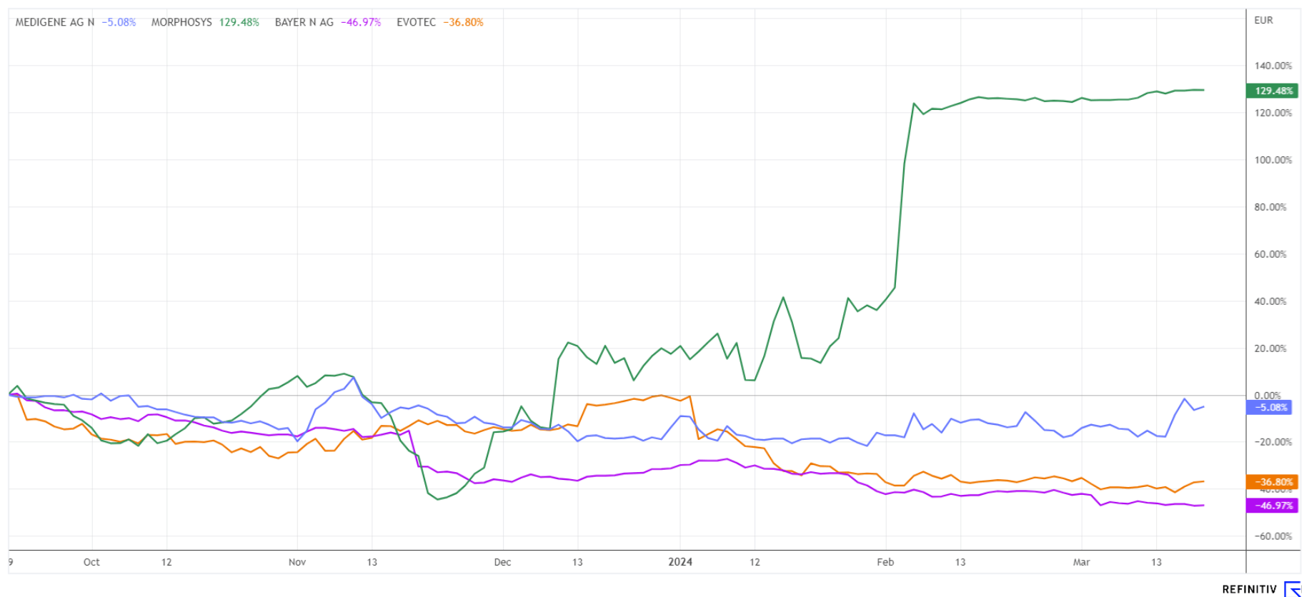Click the Refinitiv logo icon
Screen dimensions: 1309x597
(1293, 589)
